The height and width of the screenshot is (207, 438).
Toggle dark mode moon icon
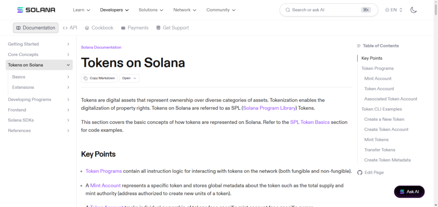414,10
